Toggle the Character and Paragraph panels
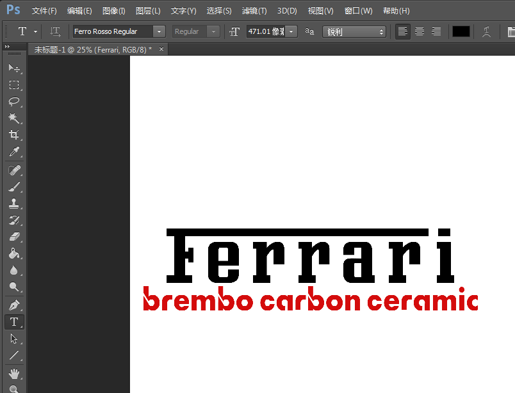 tap(511, 31)
